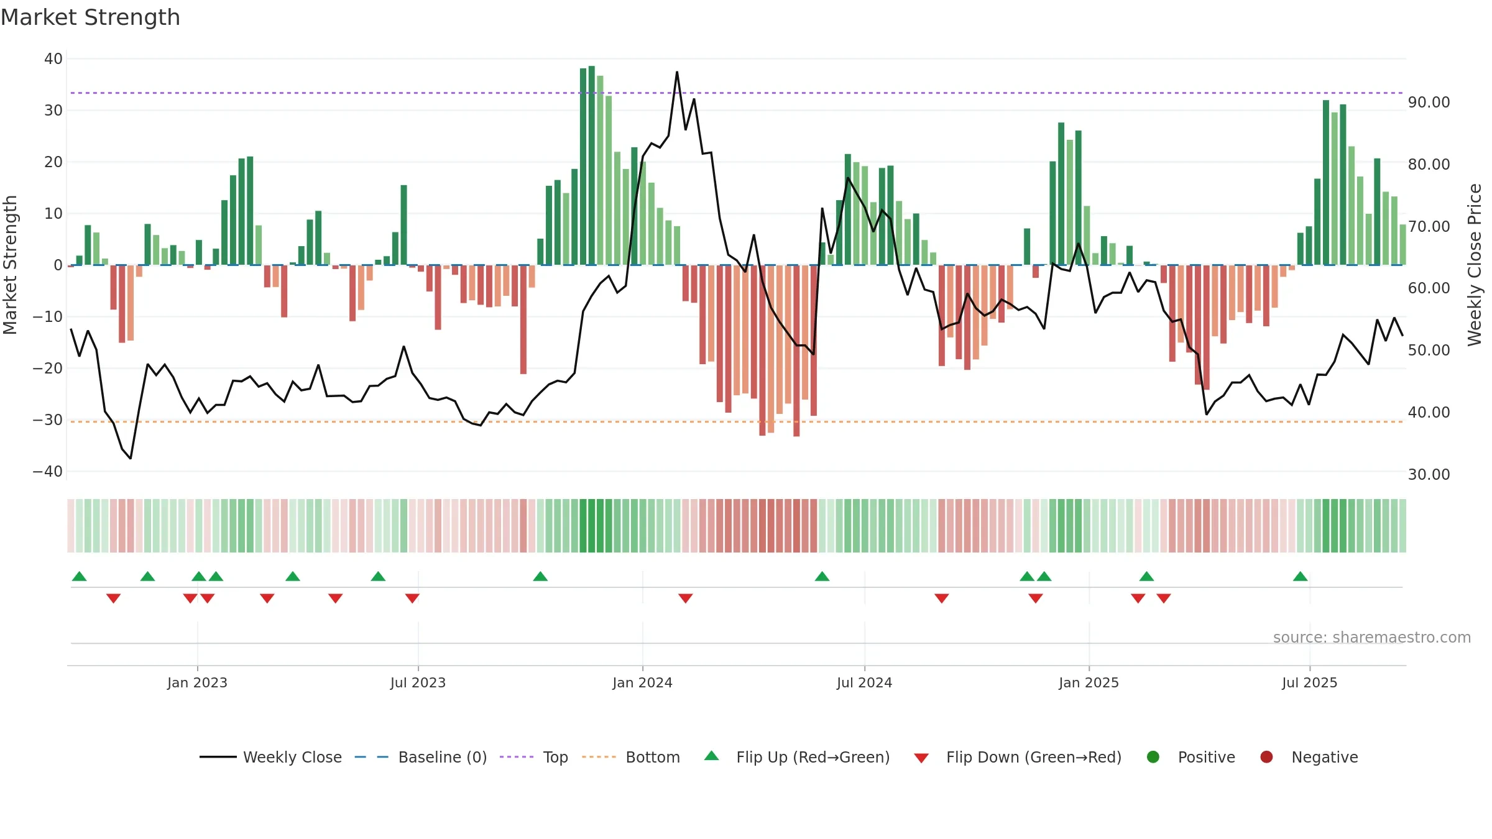The image size is (1492, 839).
Task: Click the flip-up marker between Jul 2023 and Jan 2024
Action: [540, 576]
